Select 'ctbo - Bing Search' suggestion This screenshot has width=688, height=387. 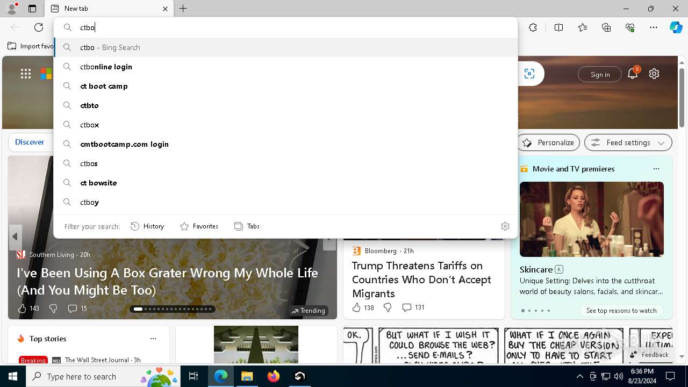pos(285,47)
